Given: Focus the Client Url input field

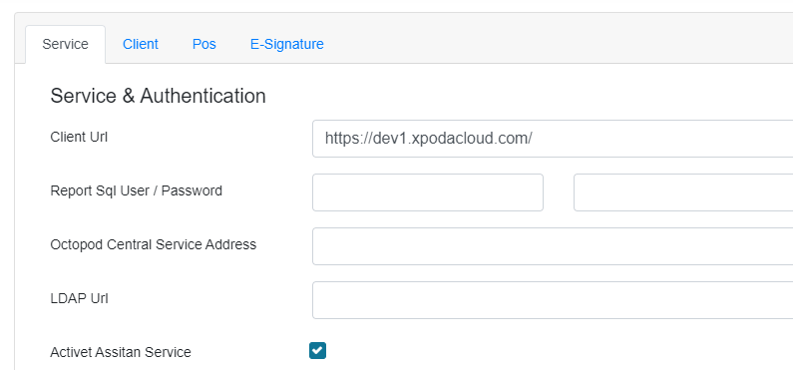Looking at the screenshot, I should (x=553, y=139).
